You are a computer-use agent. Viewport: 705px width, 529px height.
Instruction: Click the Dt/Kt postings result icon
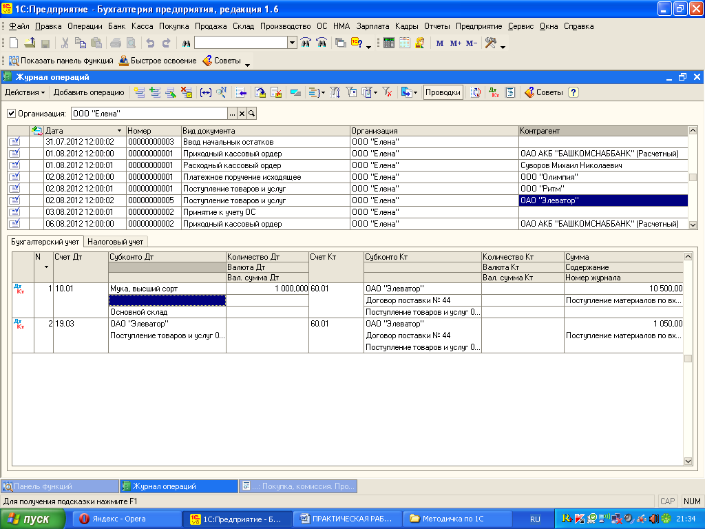[x=494, y=93]
